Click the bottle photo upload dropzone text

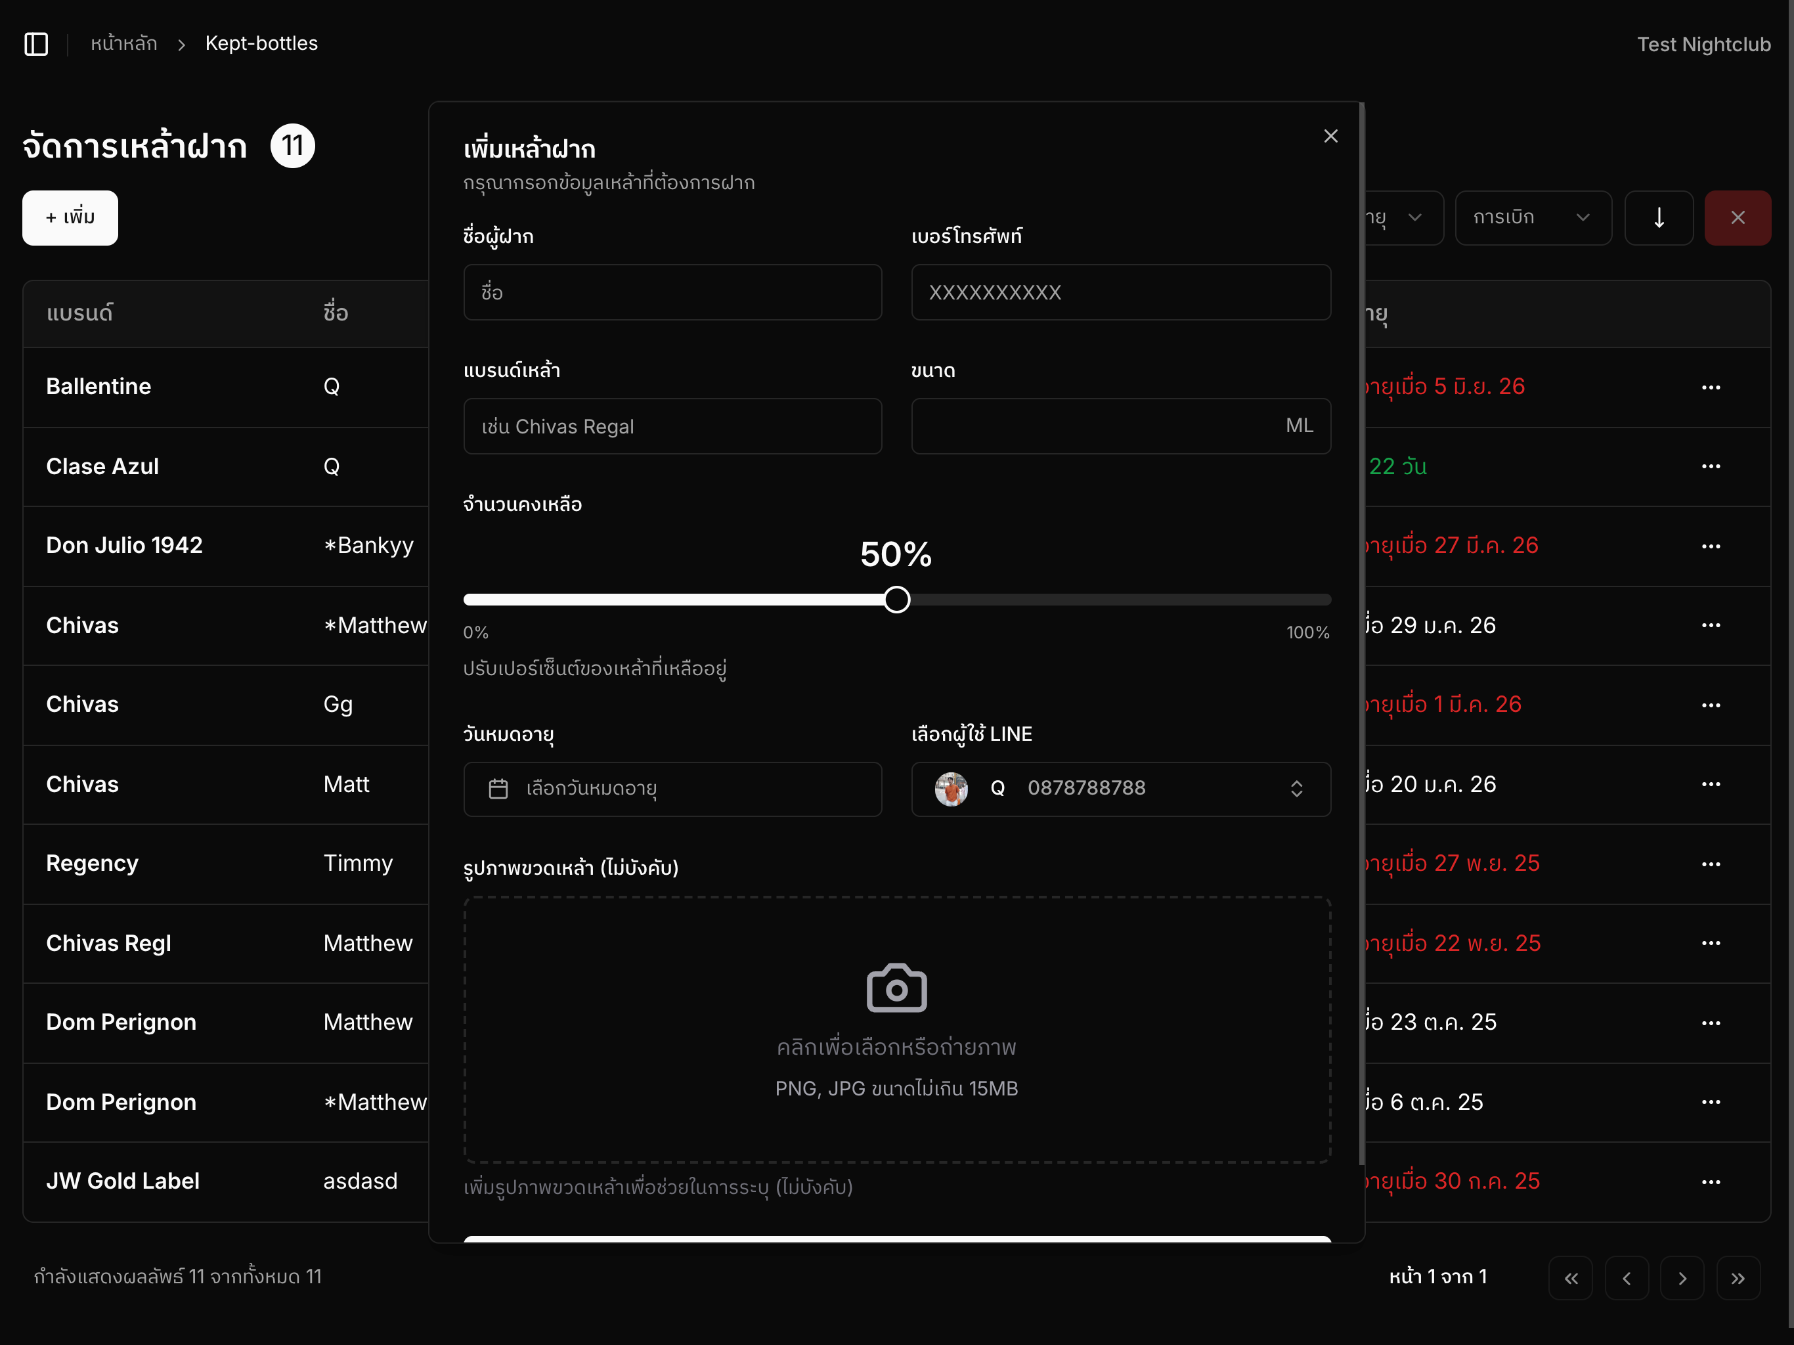(896, 1047)
